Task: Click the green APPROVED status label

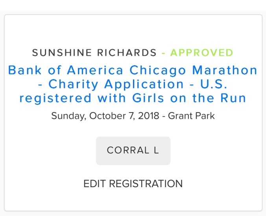Action: (202, 53)
